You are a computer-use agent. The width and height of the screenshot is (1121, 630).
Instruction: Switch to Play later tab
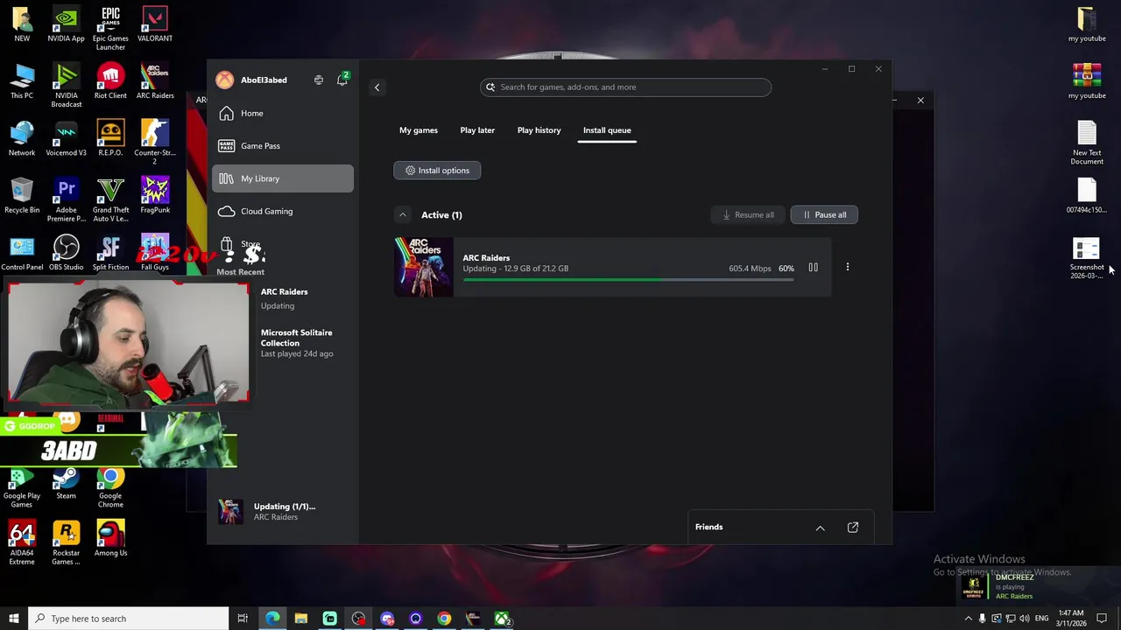pos(477,130)
